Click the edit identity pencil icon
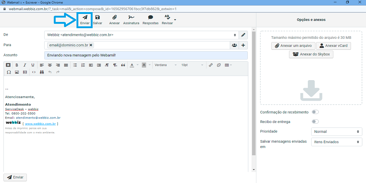The height and width of the screenshot is (183, 366). pyautogui.click(x=243, y=35)
